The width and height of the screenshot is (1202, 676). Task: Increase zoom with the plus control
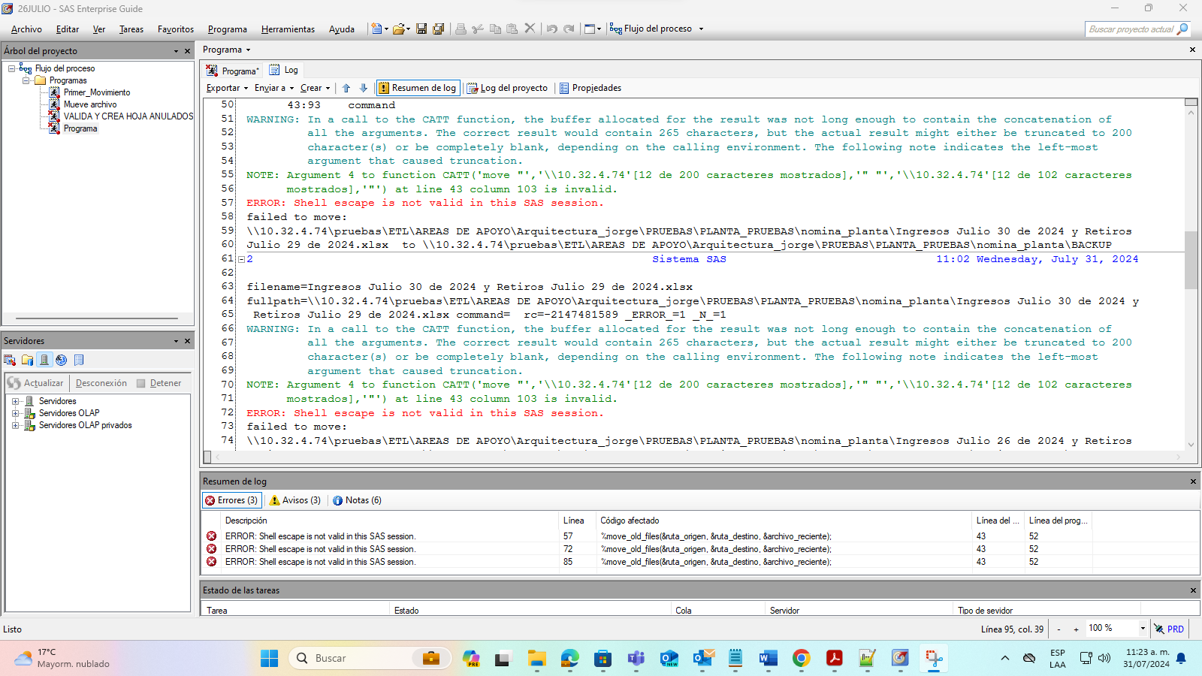click(x=1077, y=628)
